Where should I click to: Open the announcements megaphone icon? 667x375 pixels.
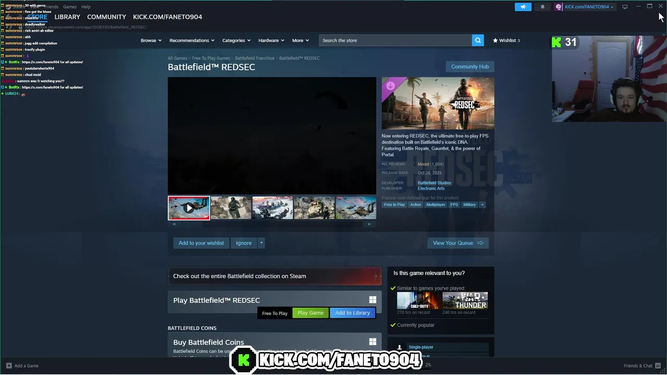523,7
